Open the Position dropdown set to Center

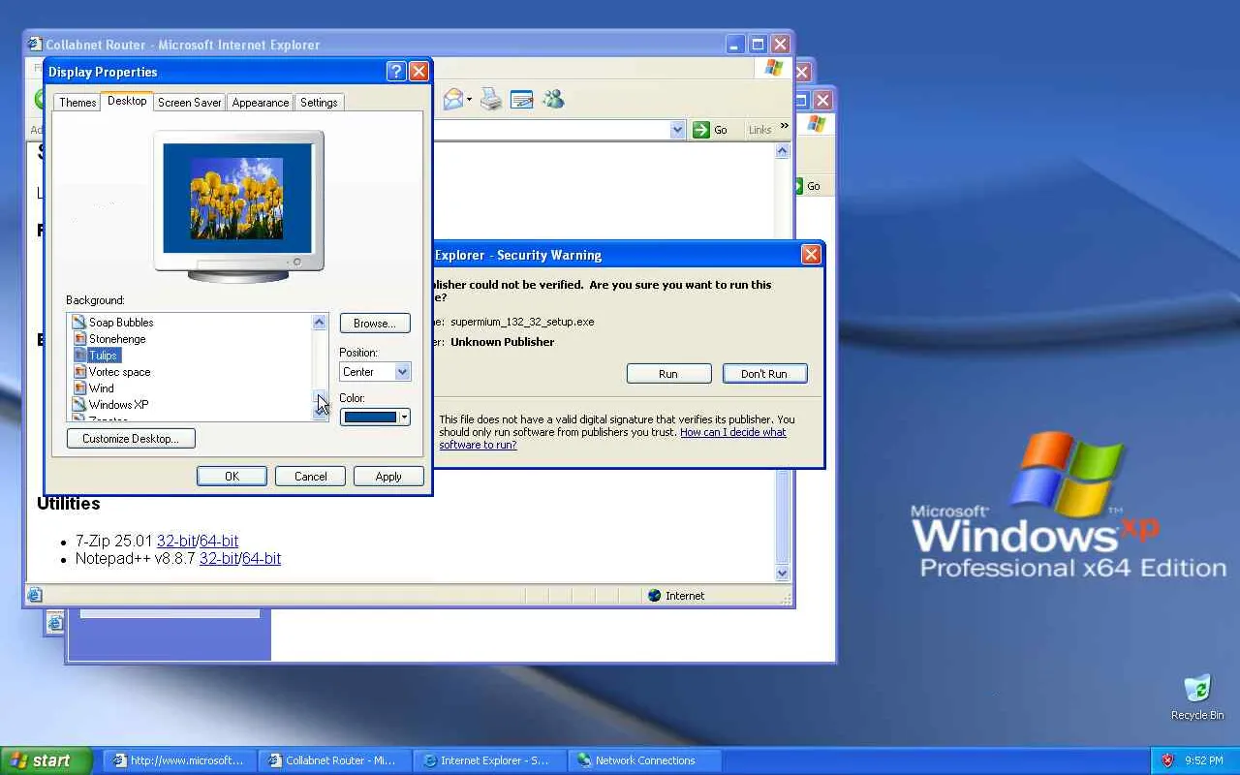375,372
